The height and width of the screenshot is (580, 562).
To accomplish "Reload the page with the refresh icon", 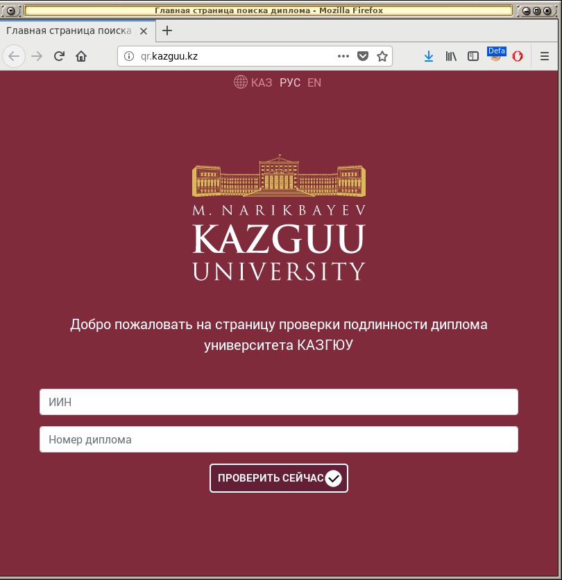I will [x=59, y=56].
